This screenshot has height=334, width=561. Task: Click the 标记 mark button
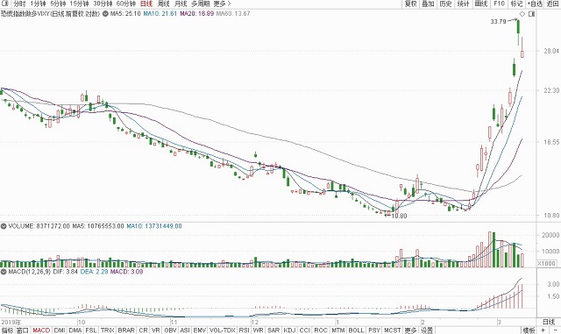[516, 4]
